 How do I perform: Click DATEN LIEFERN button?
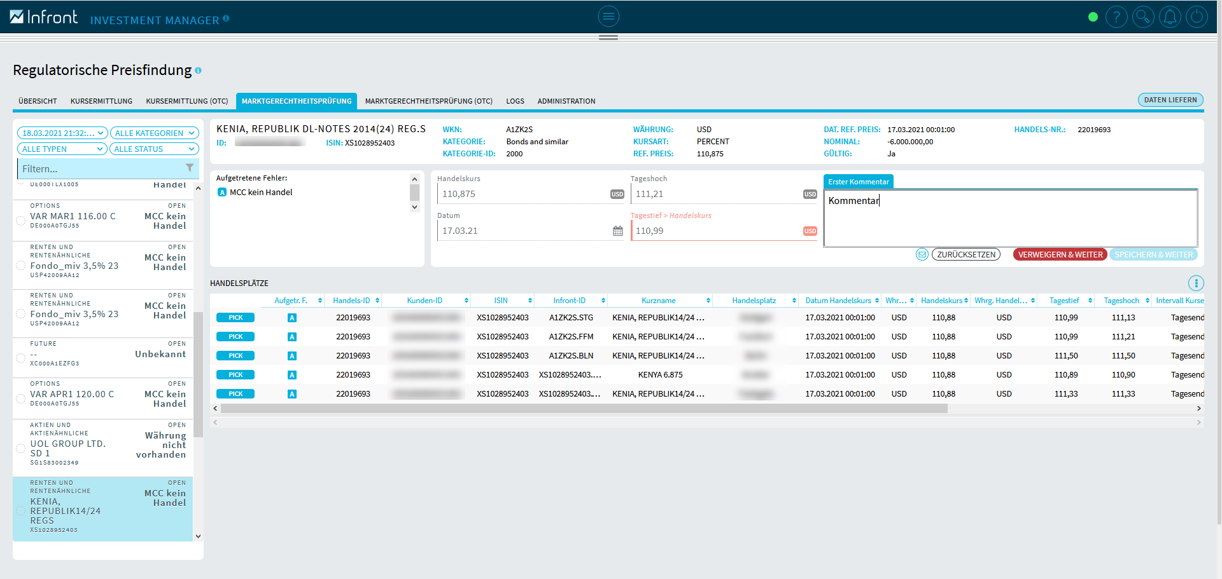(1170, 100)
